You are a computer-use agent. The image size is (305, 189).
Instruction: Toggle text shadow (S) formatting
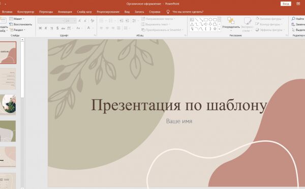pos(57,28)
